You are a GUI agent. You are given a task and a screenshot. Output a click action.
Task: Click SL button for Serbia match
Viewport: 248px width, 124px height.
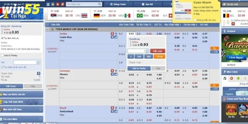215,48
